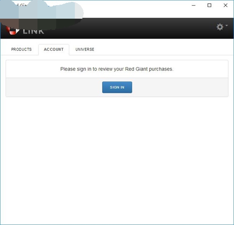Minimize the Red Giant Link window
This screenshot has height=225, width=234.
point(194,5)
